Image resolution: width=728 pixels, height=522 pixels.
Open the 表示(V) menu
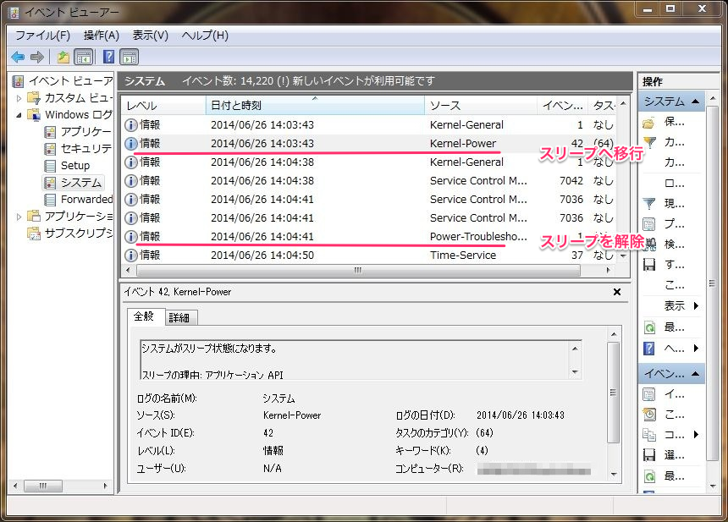pyautogui.click(x=151, y=36)
